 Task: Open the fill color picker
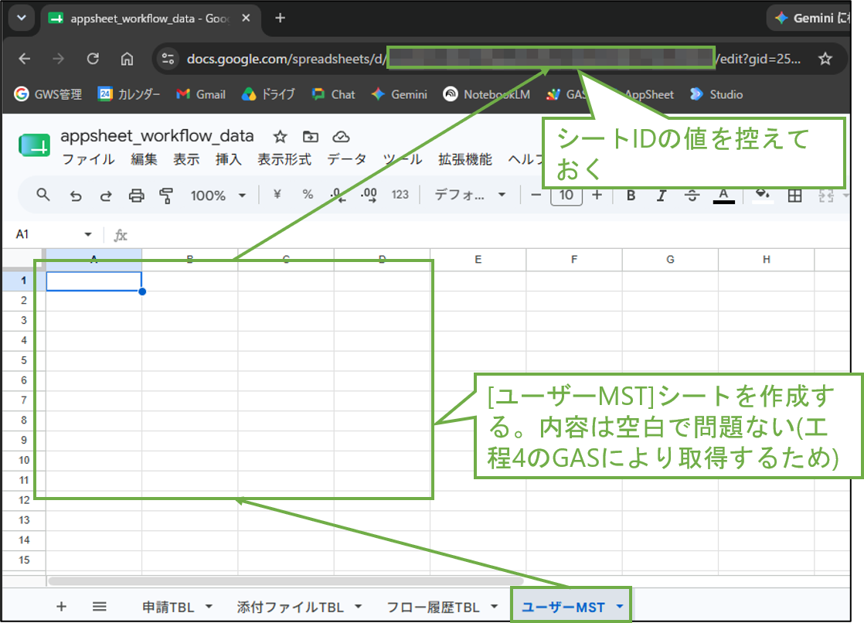[x=763, y=196]
